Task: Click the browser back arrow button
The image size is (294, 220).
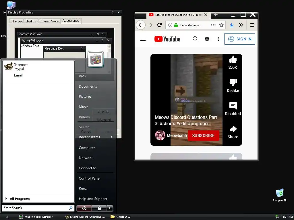Action: [x=141, y=25]
